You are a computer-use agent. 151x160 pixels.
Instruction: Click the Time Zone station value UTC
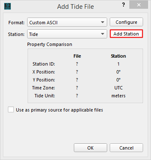point(118,88)
